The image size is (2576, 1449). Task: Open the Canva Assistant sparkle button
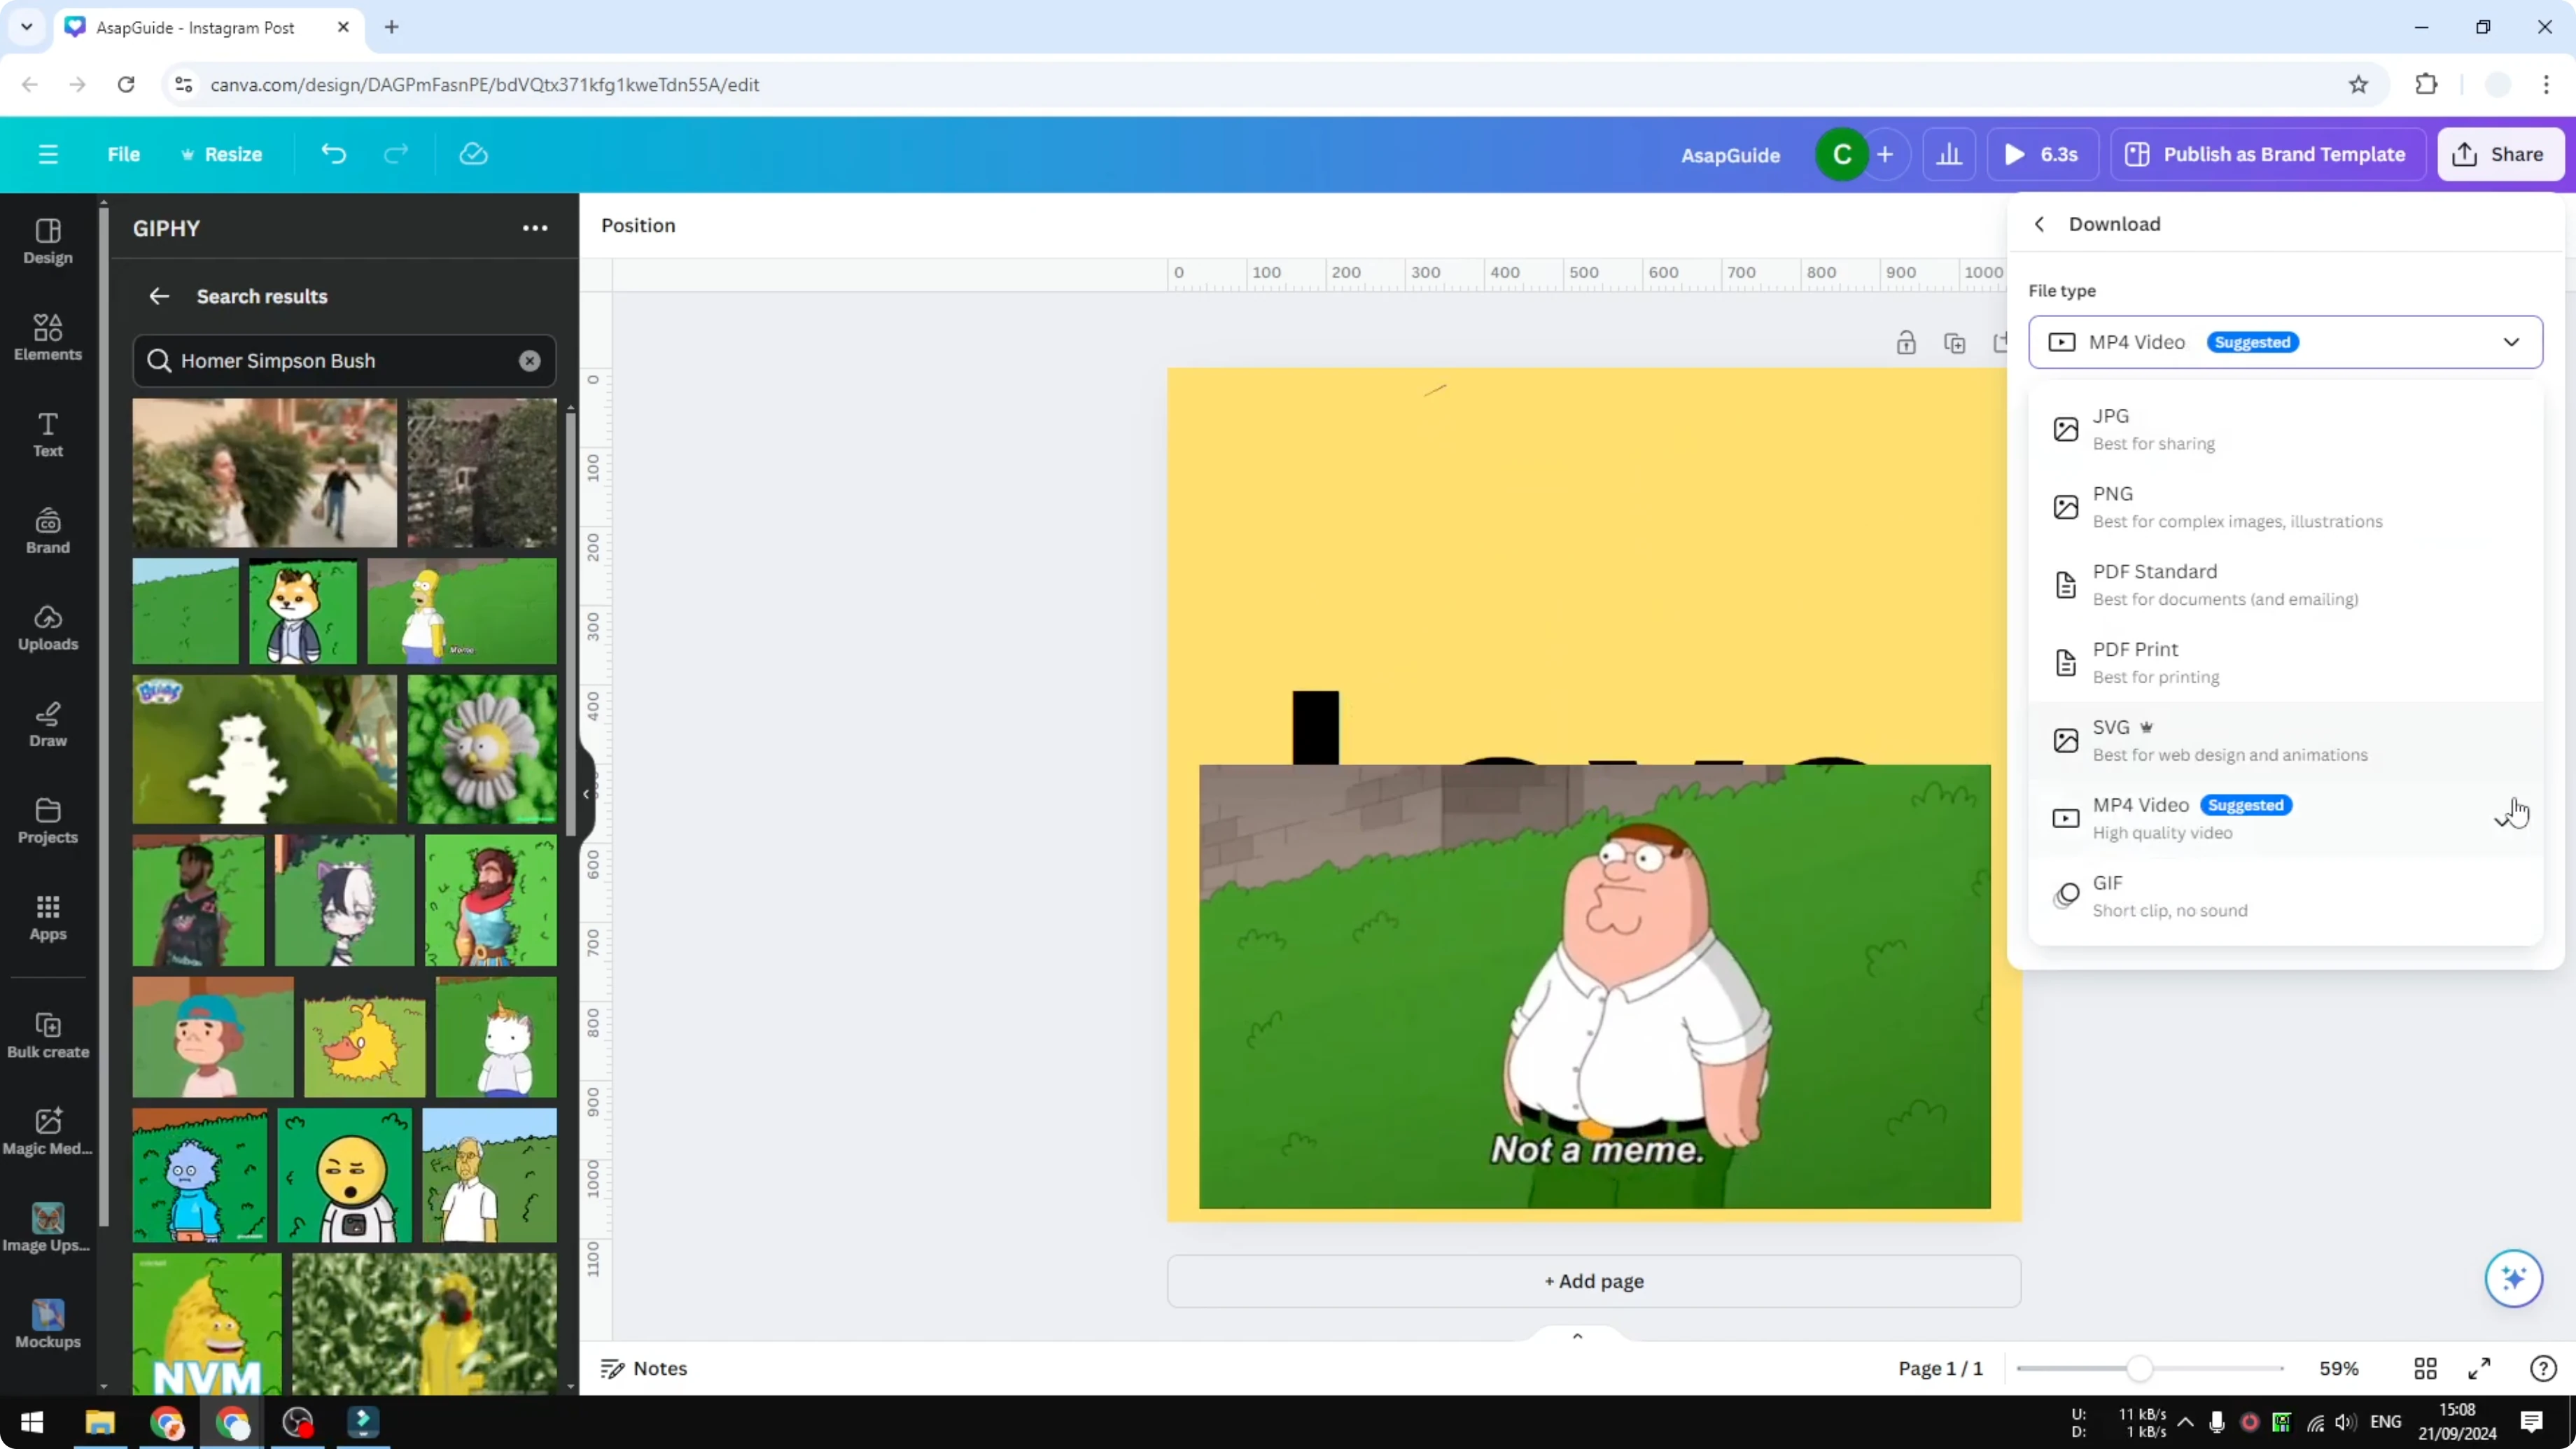pos(2513,1278)
